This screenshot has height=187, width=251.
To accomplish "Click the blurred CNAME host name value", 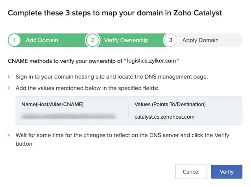I will 68,116.
